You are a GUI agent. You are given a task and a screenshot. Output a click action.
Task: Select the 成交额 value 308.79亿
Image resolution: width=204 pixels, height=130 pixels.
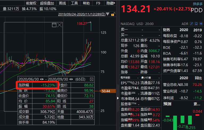click(x=48, y=112)
